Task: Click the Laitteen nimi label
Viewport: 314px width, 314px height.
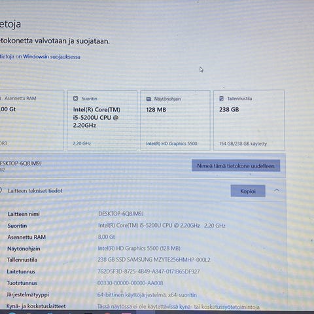Action: 24,214
